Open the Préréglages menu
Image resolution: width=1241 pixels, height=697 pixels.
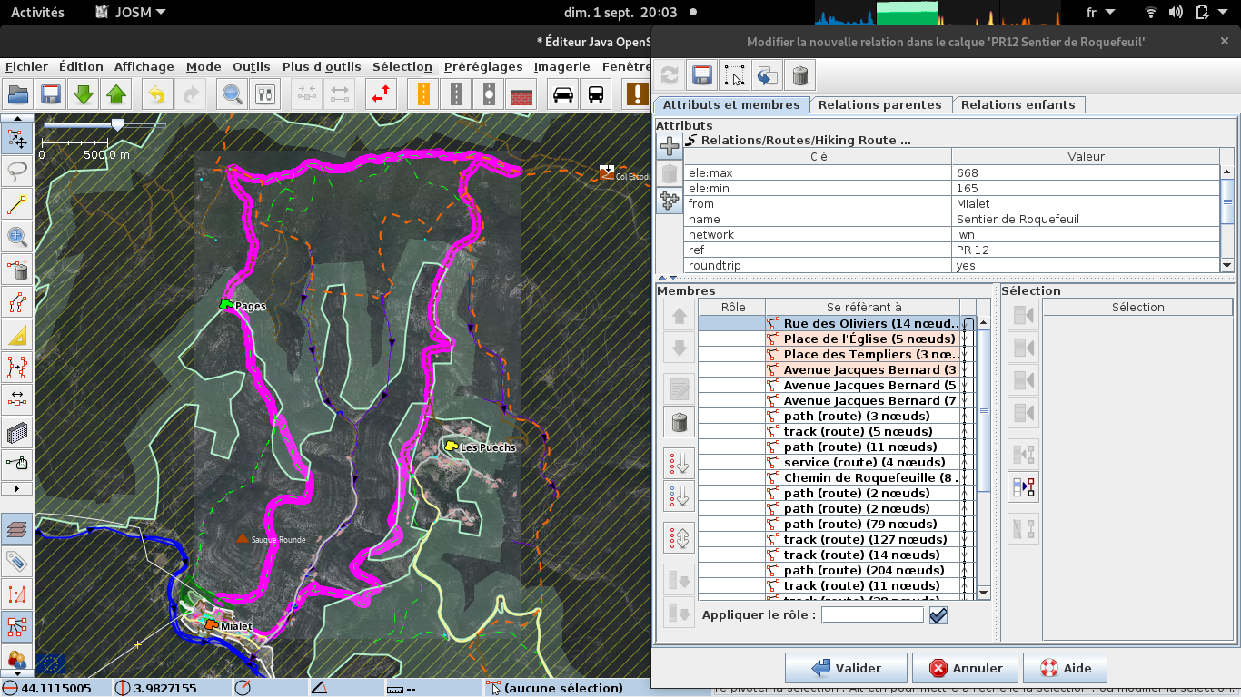(x=483, y=66)
